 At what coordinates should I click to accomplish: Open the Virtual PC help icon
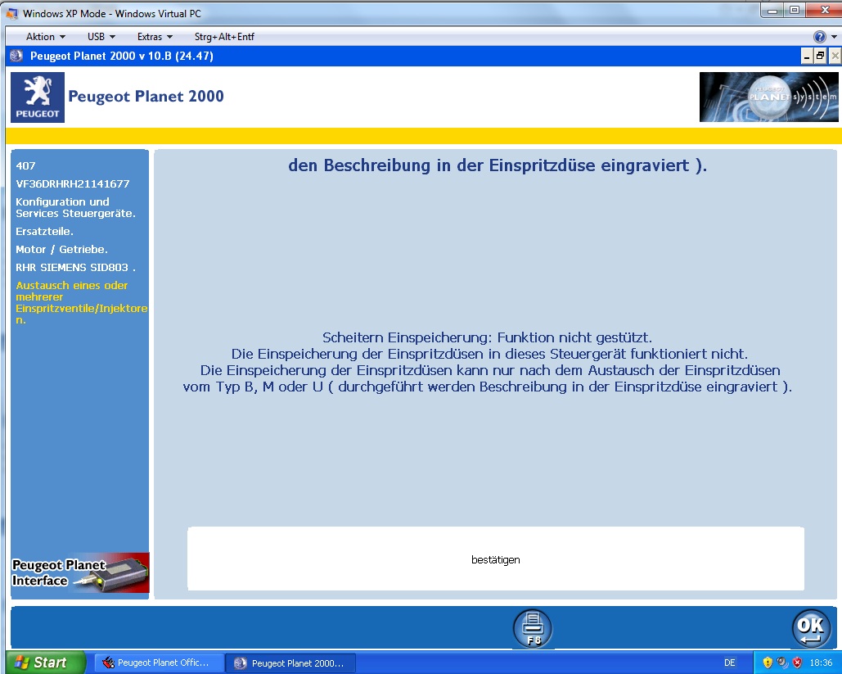[819, 37]
